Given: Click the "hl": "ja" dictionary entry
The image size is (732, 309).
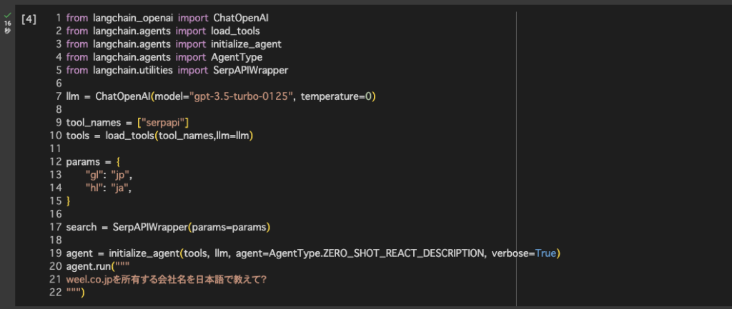Looking at the screenshot, I should tap(109, 188).
